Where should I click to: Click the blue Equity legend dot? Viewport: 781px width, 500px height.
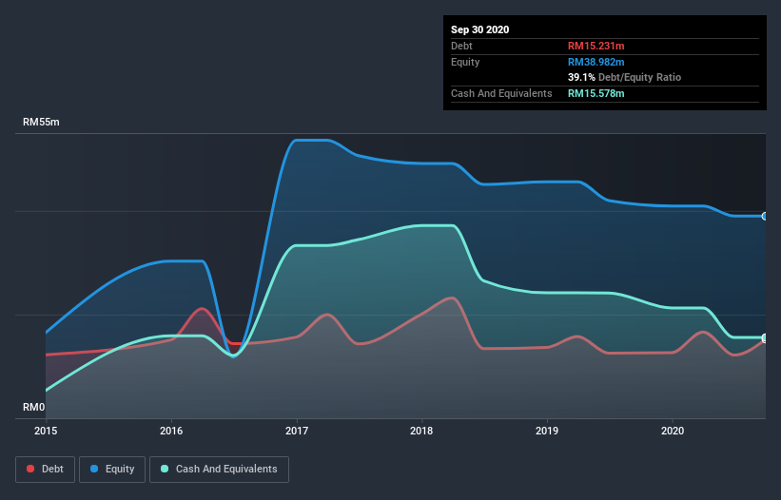coord(94,469)
